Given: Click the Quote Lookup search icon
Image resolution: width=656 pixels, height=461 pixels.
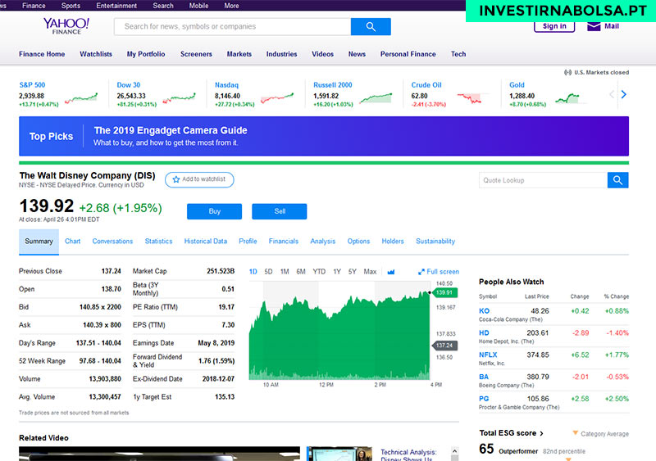Looking at the screenshot, I should pyautogui.click(x=617, y=180).
